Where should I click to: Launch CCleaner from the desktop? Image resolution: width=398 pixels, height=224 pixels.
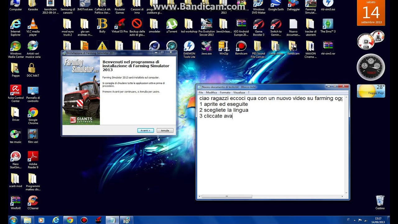[x=33, y=203]
